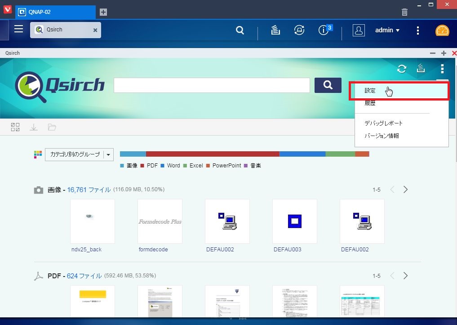Click the Qsirch refresh icon
The width and height of the screenshot is (457, 325).
[x=402, y=69]
